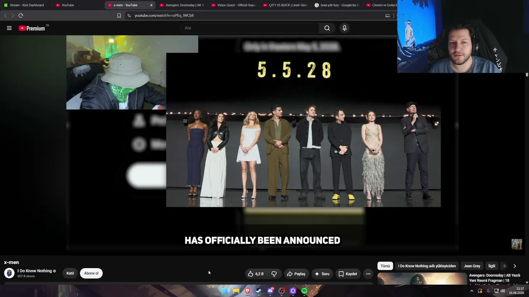The height and width of the screenshot is (297, 529).
Task: Switch to Avengers: Doomsday tab
Action: (x=182, y=5)
